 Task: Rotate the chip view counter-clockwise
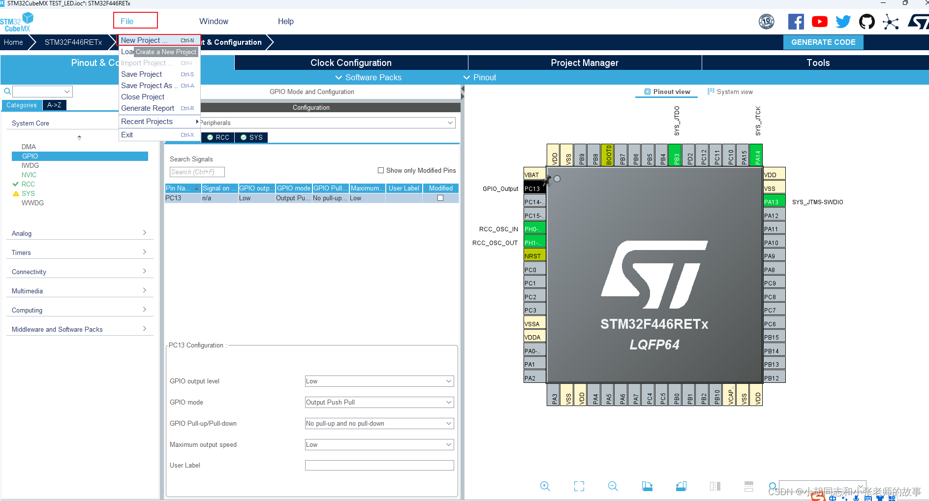pyautogui.click(x=681, y=486)
